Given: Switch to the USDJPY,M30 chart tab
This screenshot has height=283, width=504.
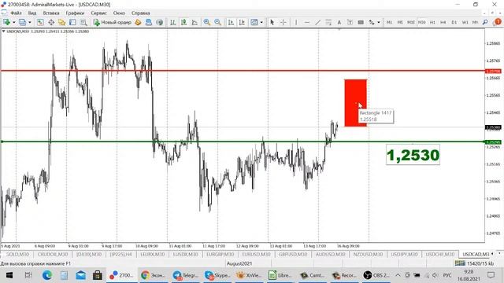Looking at the screenshot, I should click(404, 254).
